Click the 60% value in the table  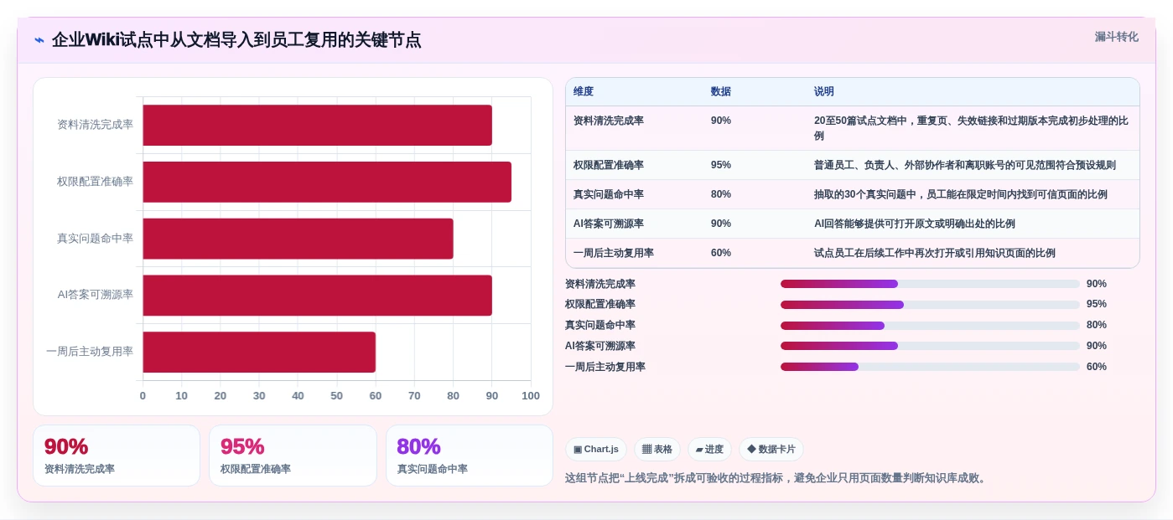tap(721, 253)
